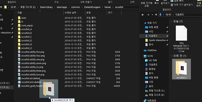The height and width of the screenshot is (102, 202).
Task: Select occultist_F folder thumbnail
Action: 182,69
